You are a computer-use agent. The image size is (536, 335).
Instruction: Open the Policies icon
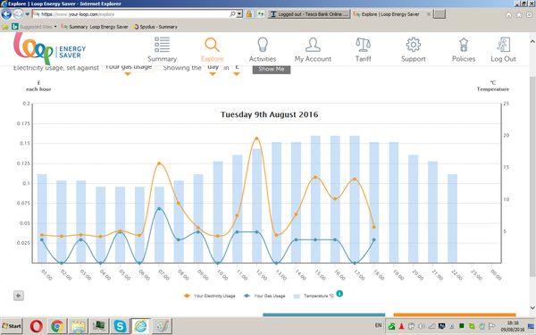click(x=464, y=45)
